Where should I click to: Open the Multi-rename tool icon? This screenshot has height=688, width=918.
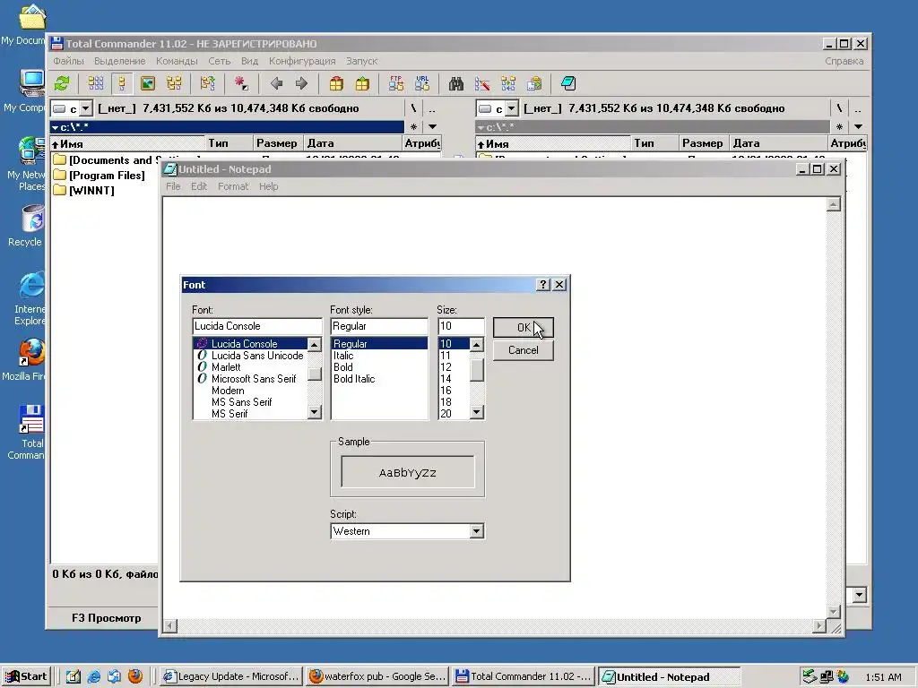481,83
